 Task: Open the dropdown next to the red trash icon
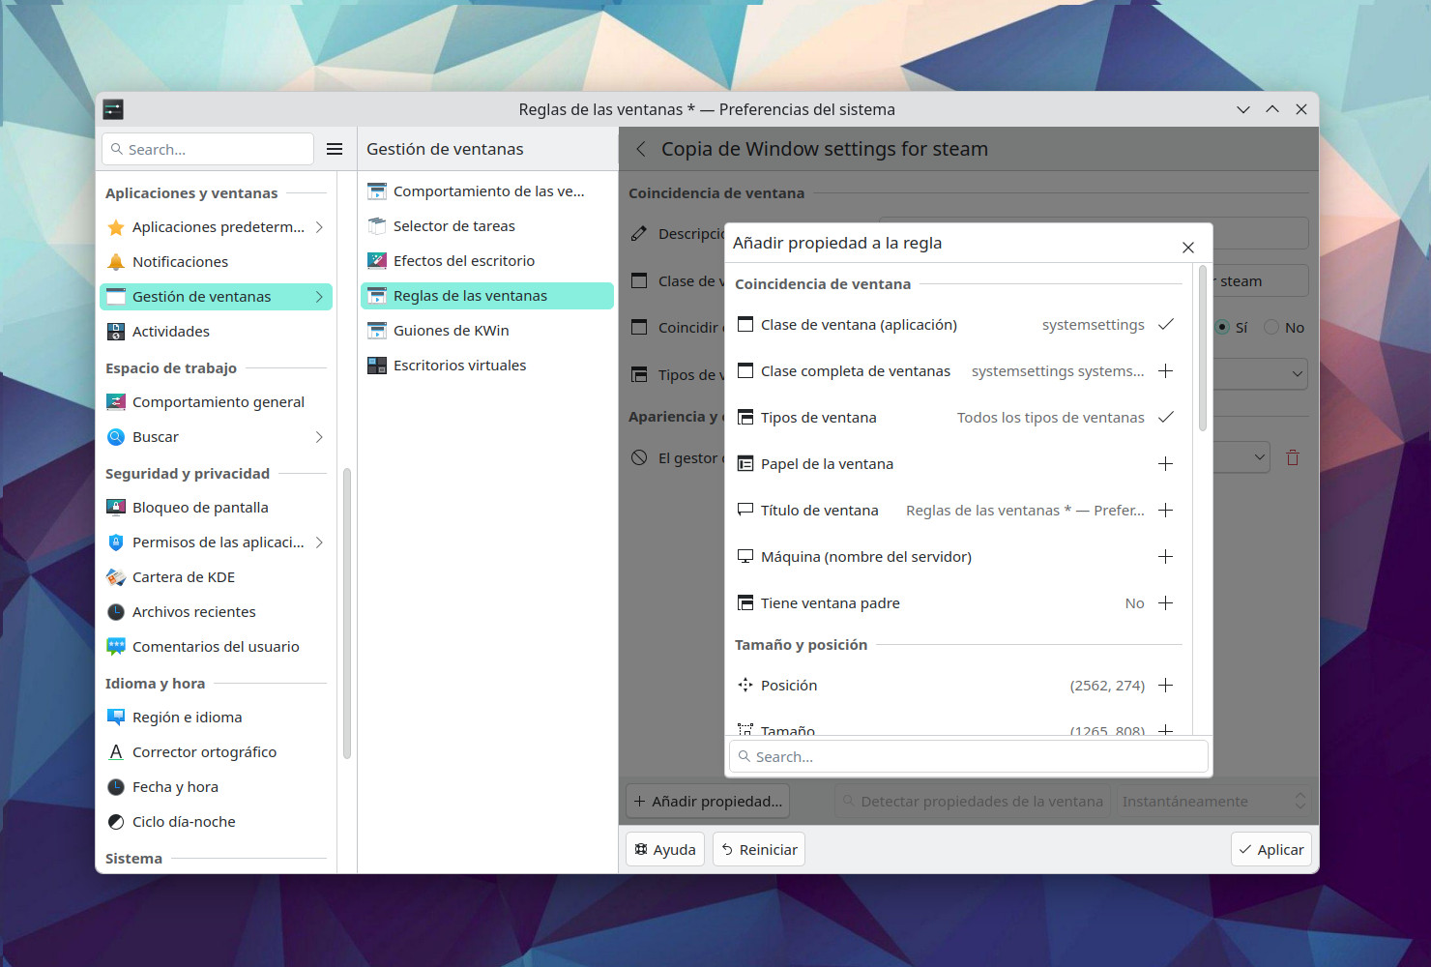(1241, 457)
